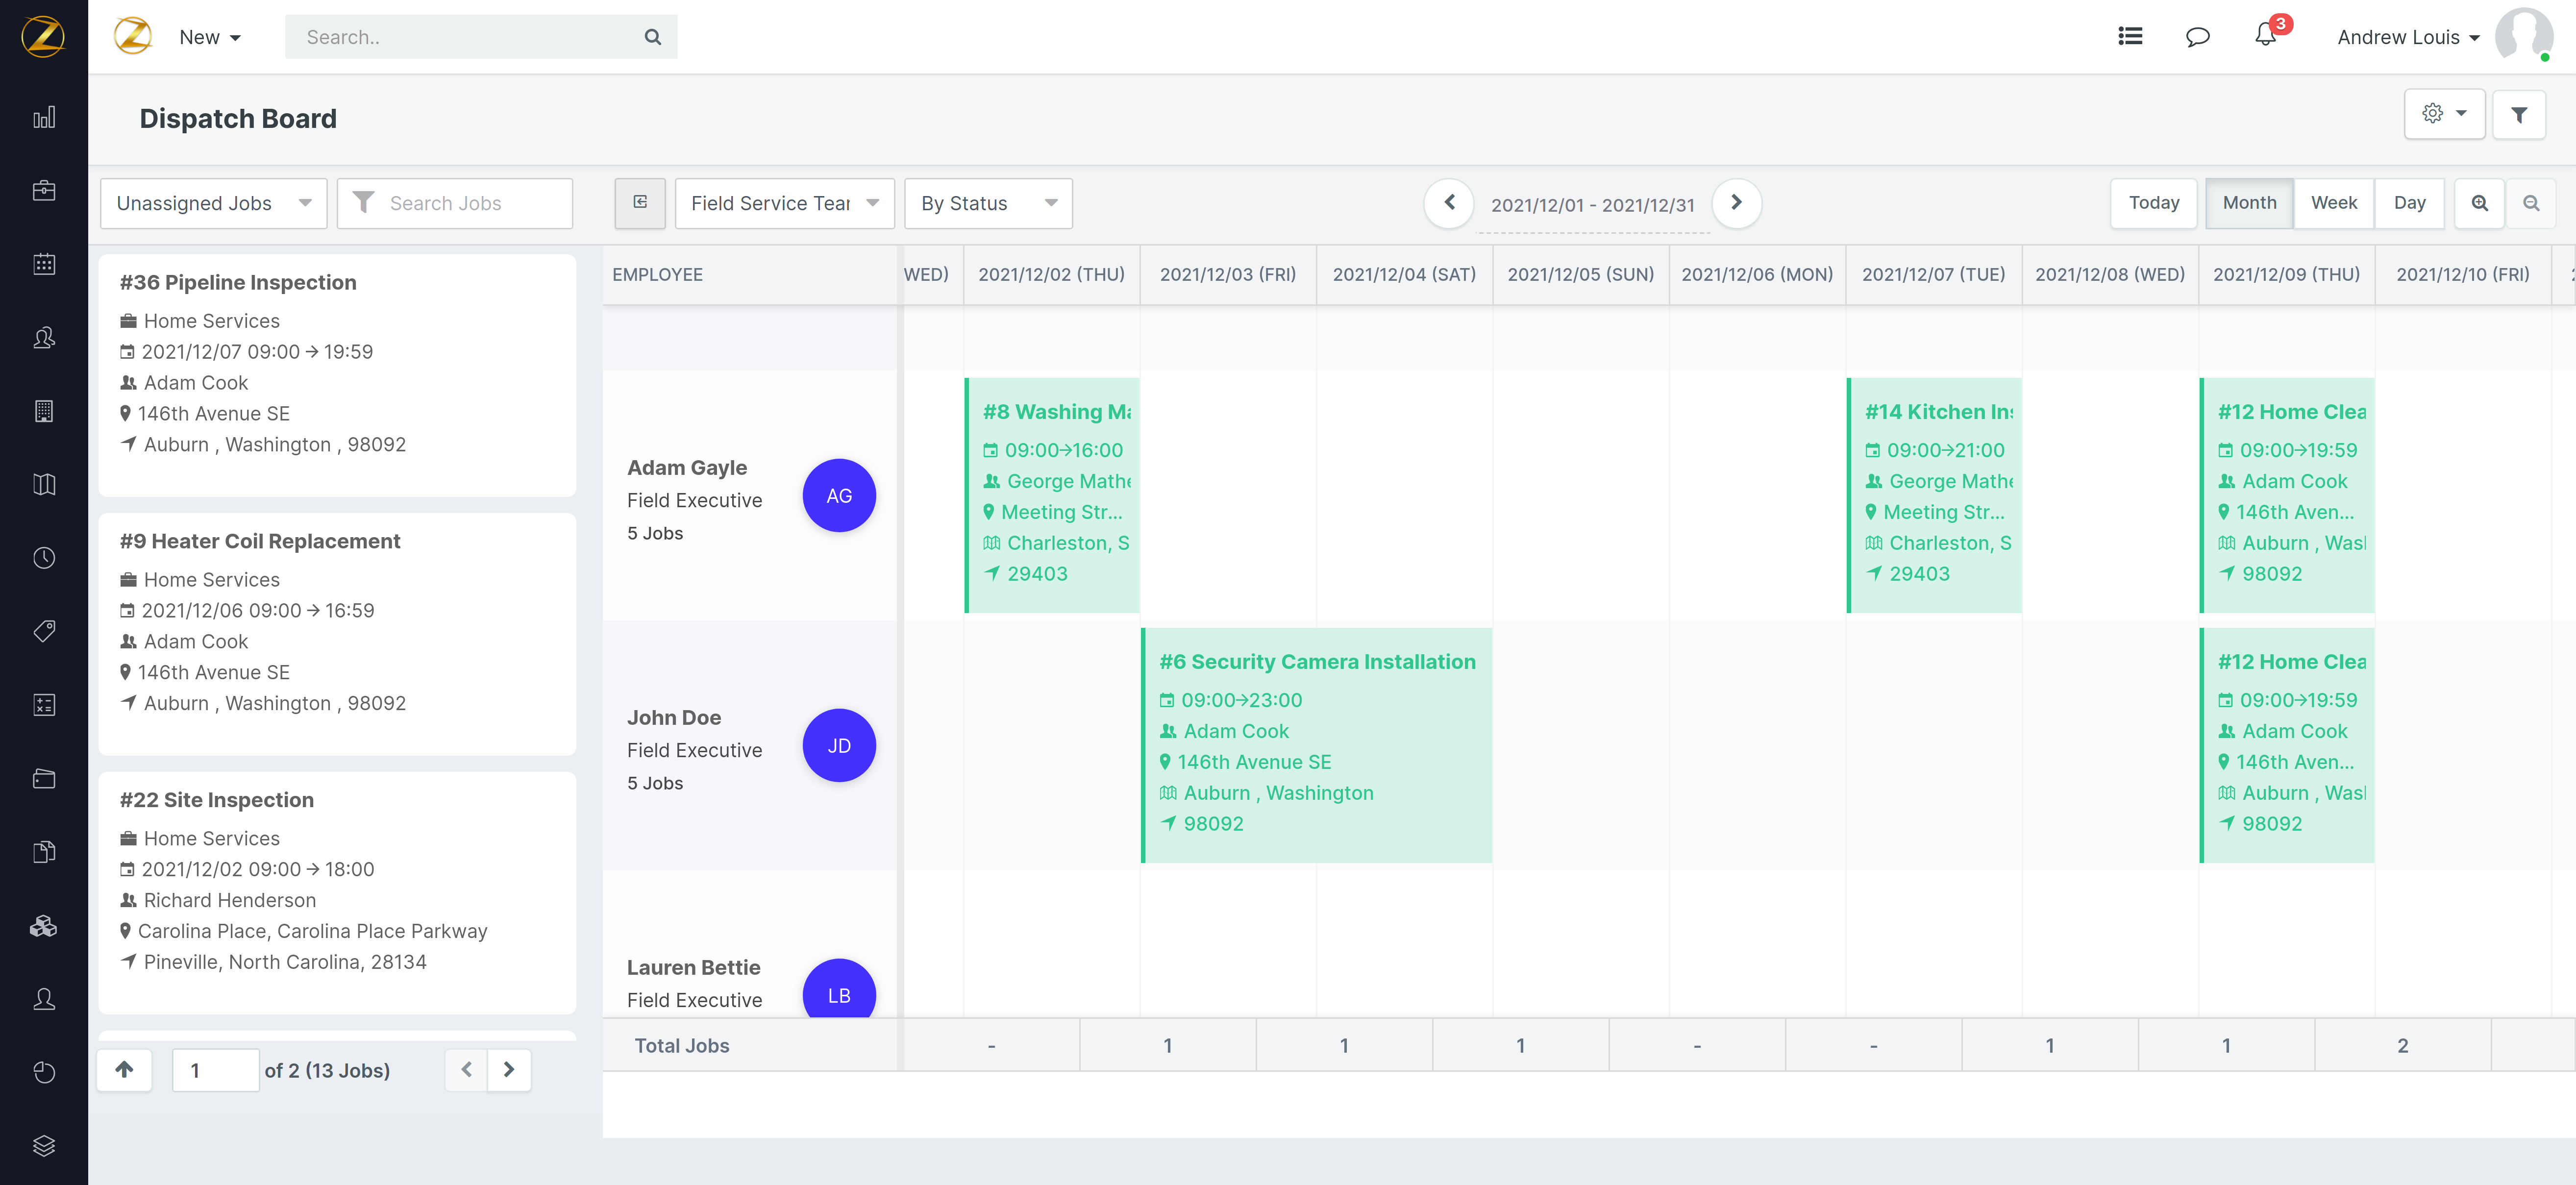Go to next month with right arrow

click(x=1736, y=203)
